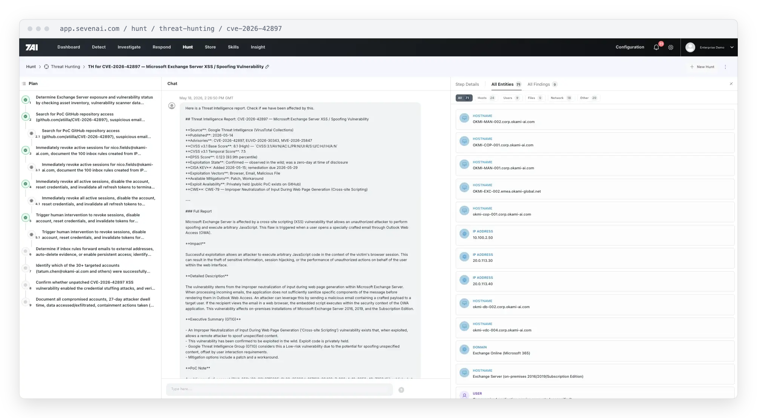Start a New Hunt
Viewport: 757px width, 418px height.
click(x=702, y=67)
